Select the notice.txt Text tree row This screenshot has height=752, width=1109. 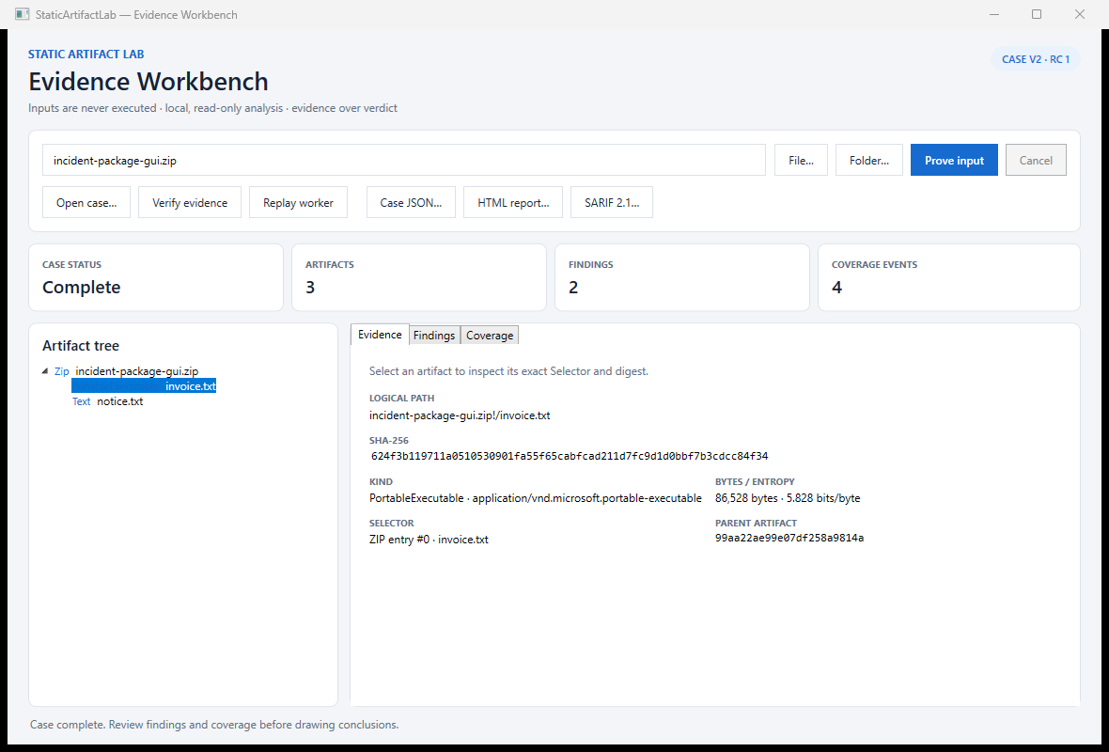point(107,401)
